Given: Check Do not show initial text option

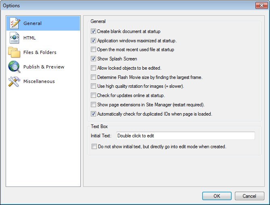Looking at the screenshot, I should [x=94, y=147].
